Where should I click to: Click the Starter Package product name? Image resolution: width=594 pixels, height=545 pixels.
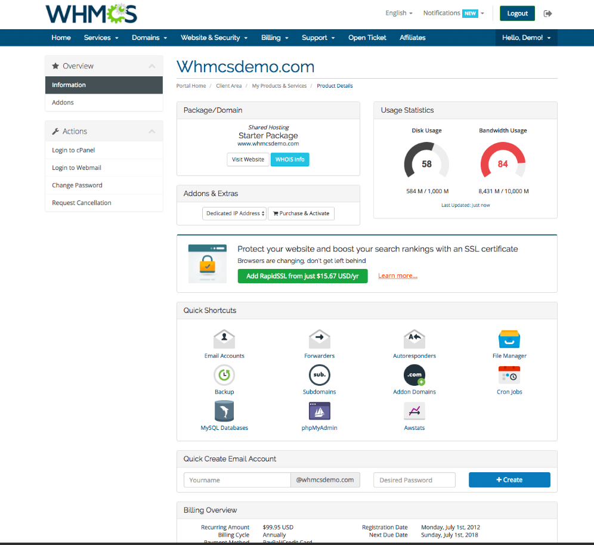pyautogui.click(x=268, y=135)
